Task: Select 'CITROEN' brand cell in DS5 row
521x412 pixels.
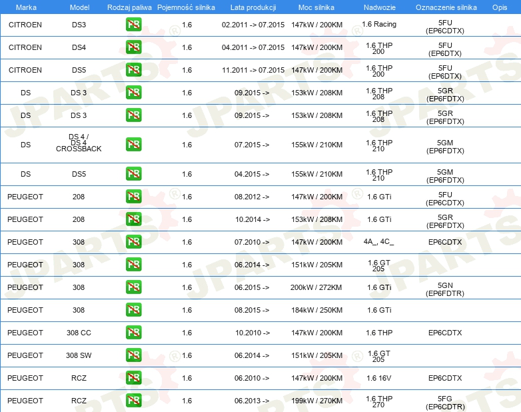Action: (25, 70)
